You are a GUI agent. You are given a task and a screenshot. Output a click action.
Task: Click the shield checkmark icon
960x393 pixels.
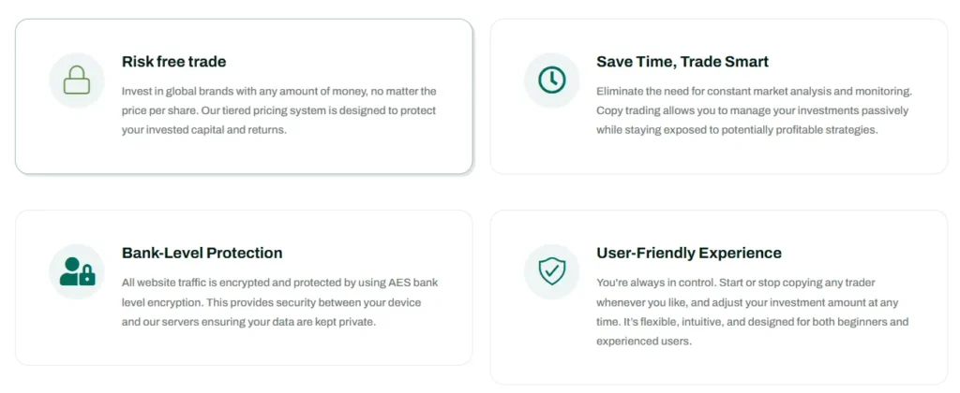coord(551,271)
